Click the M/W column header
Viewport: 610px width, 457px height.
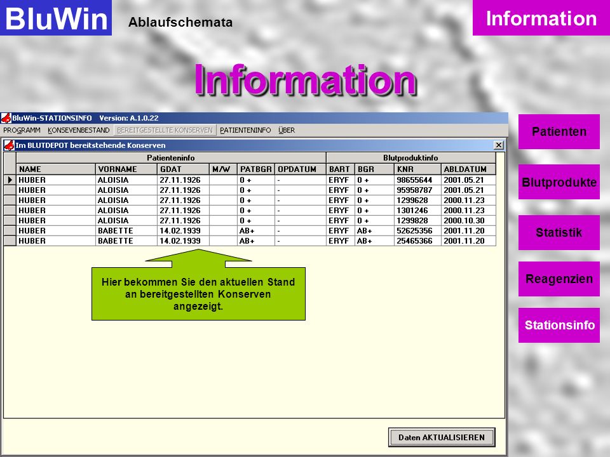point(223,169)
